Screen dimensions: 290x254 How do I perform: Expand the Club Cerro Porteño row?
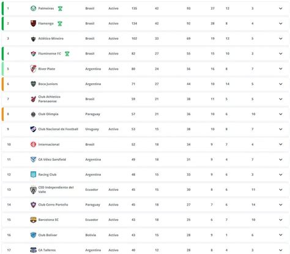pos(281,204)
